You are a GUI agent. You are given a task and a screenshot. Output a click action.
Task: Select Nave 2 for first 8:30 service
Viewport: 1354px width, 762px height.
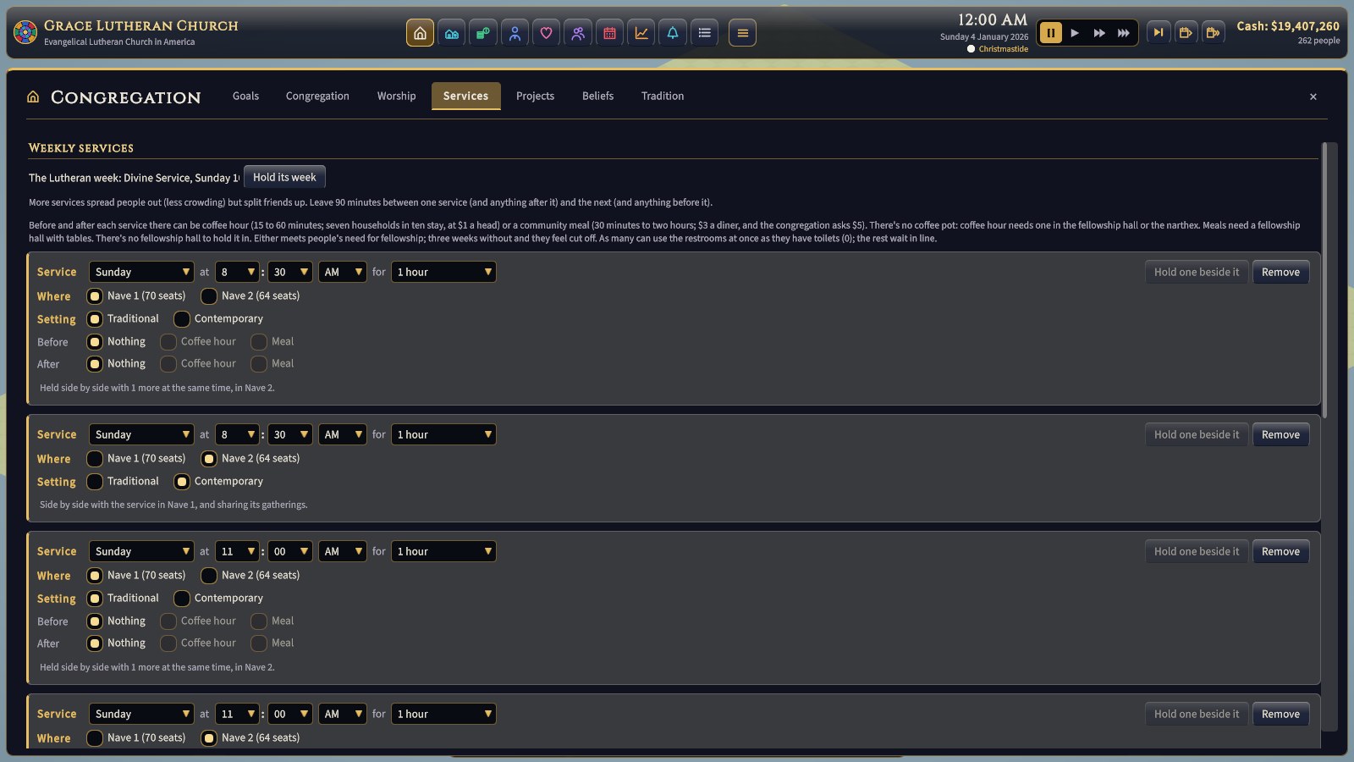pyautogui.click(x=250, y=296)
